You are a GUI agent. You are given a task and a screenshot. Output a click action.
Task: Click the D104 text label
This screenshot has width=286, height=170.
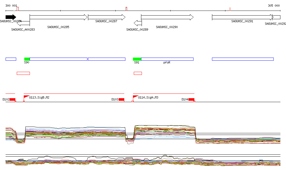[x=185, y=100]
